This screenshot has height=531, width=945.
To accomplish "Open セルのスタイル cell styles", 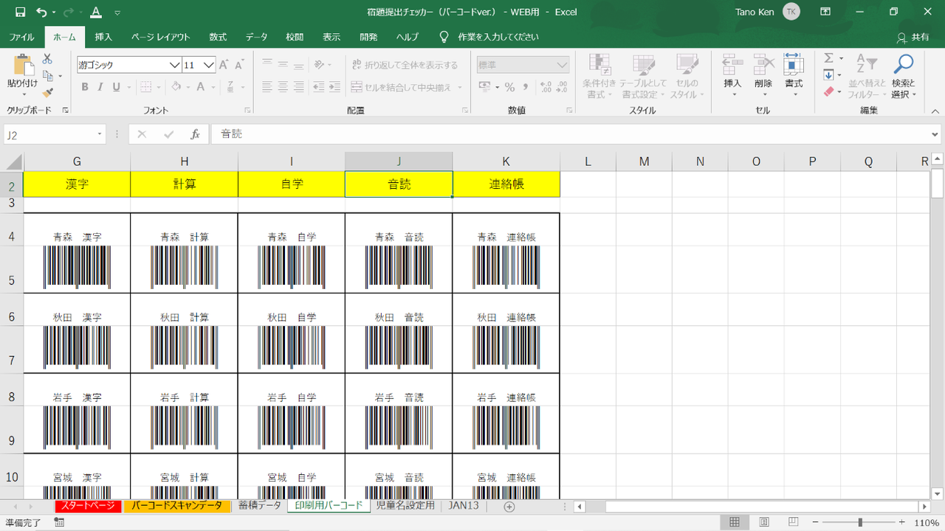I will pyautogui.click(x=687, y=76).
